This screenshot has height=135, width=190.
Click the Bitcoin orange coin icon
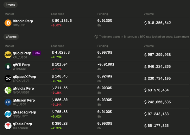click(x=8, y=23)
